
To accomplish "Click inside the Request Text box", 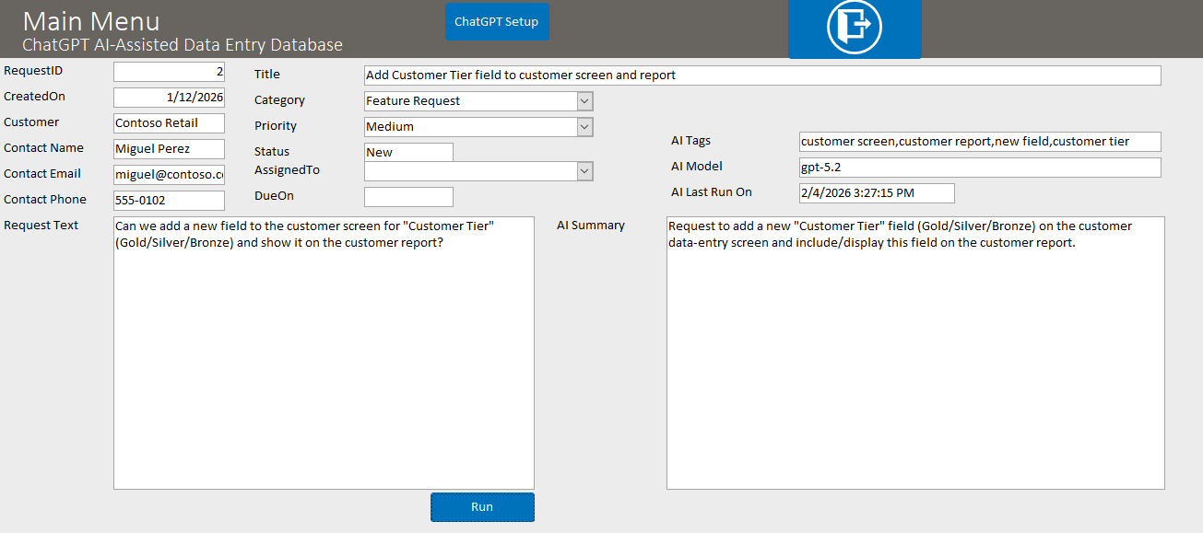I will tap(324, 368).
